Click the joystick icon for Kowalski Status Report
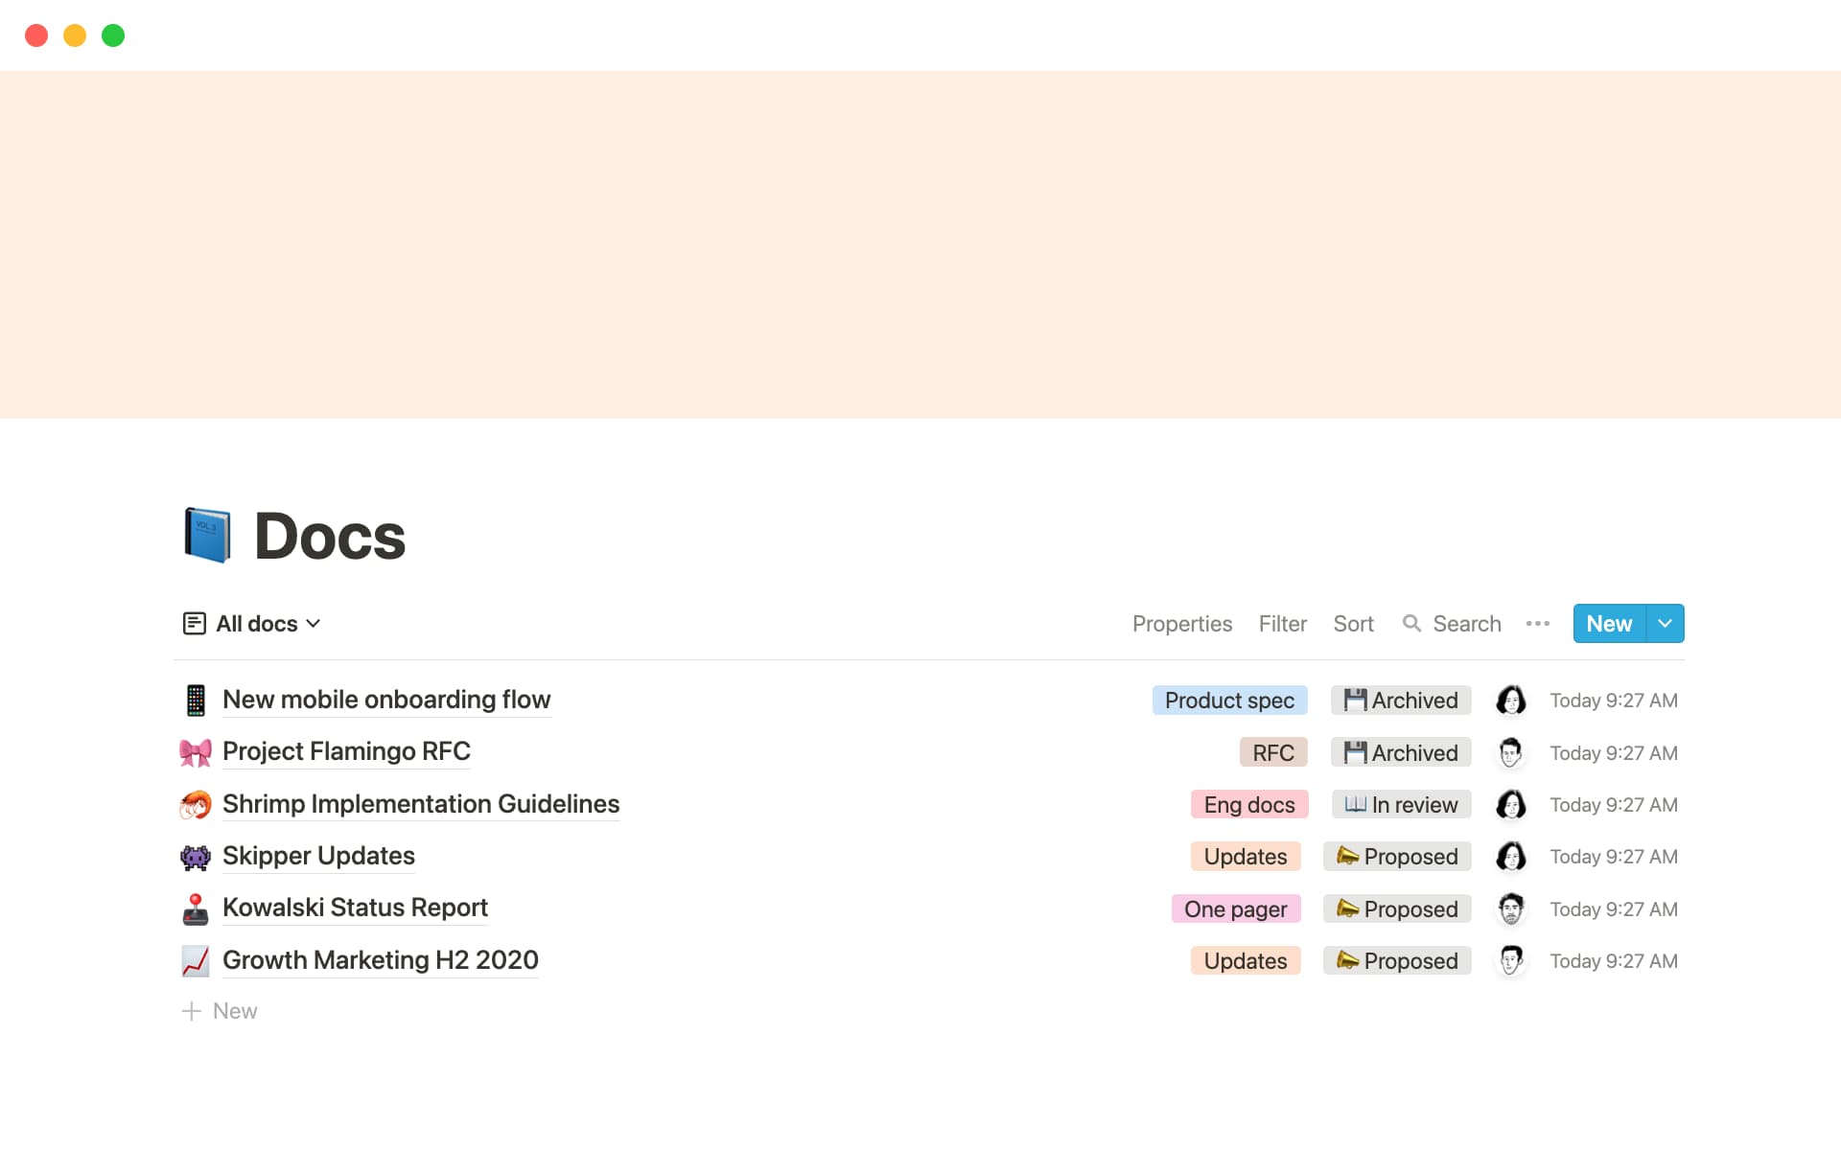 (196, 908)
